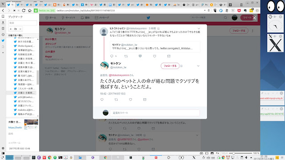
Task: Toggle tab tiling icon in status bar
Action: pyautogui.click(x=207, y=153)
